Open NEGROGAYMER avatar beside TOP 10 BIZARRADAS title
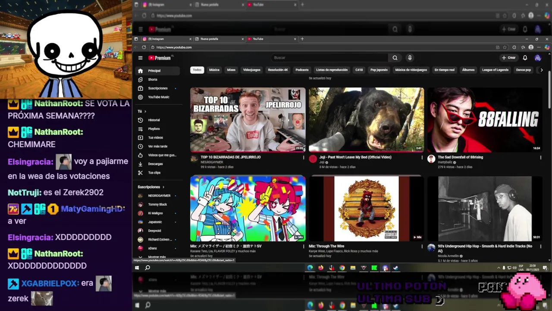The width and height of the screenshot is (552, 311). click(x=194, y=159)
